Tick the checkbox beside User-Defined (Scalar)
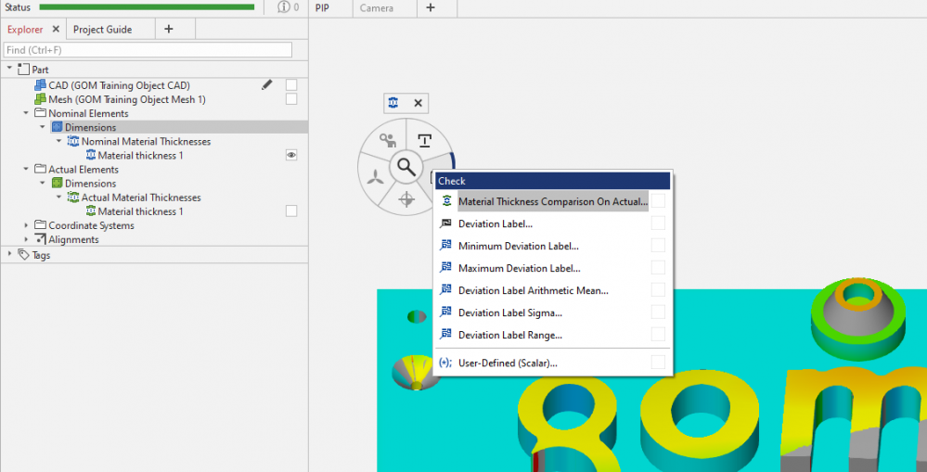The image size is (927, 472). click(x=658, y=363)
